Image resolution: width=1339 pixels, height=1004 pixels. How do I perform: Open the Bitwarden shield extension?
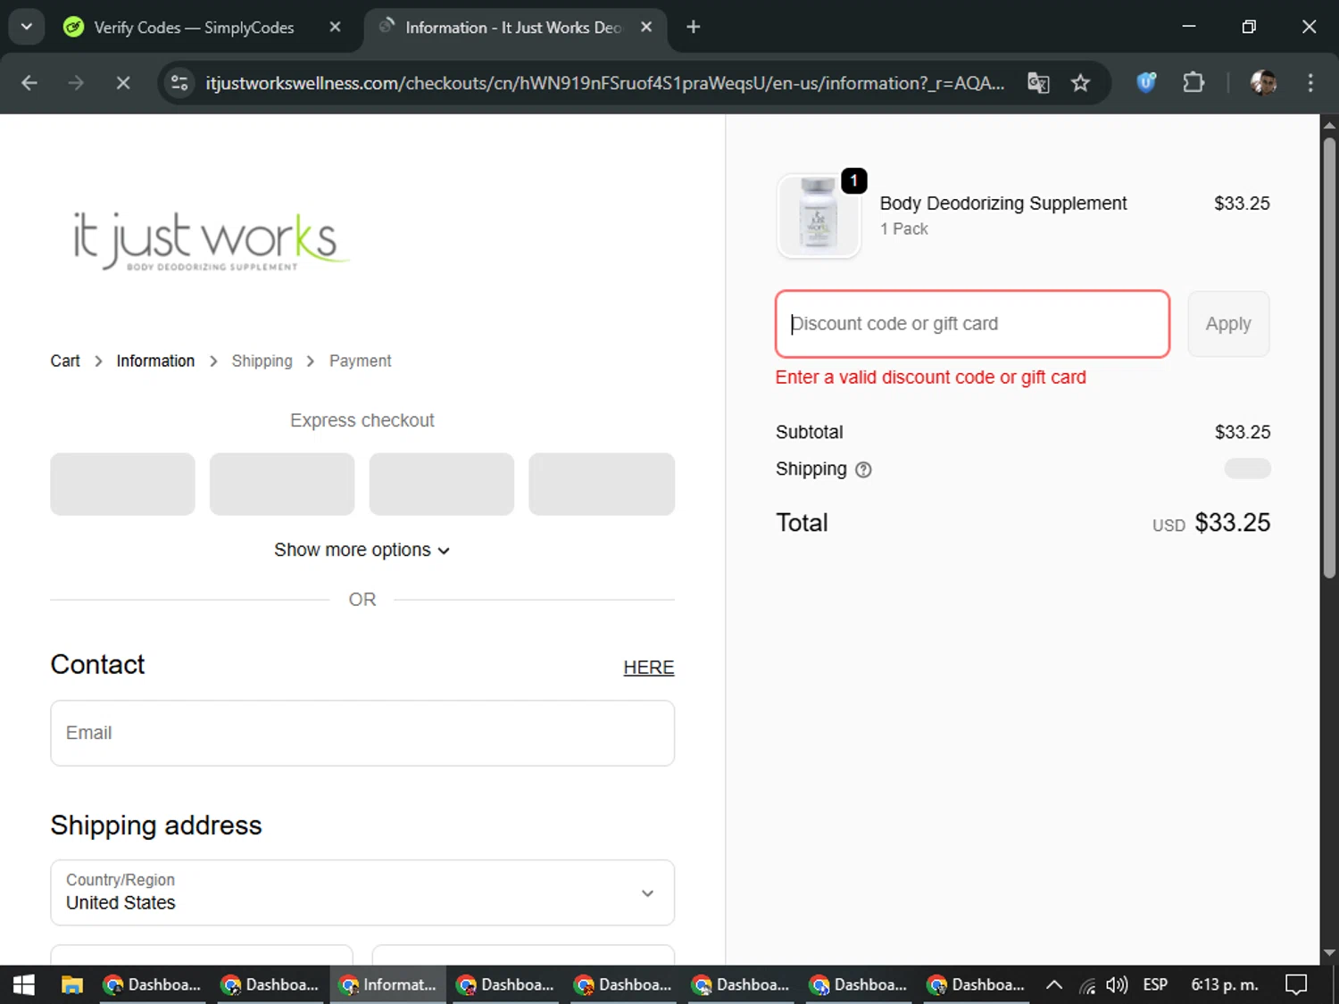[1146, 83]
